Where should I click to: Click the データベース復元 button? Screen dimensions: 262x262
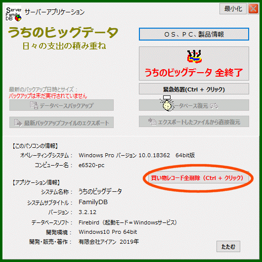click(x=194, y=105)
